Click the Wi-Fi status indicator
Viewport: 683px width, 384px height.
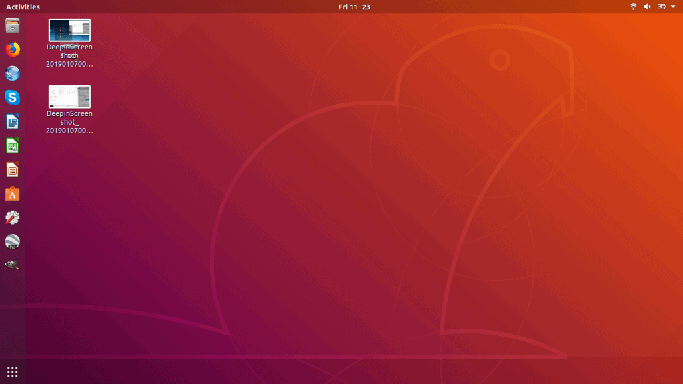pyautogui.click(x=632, y=7)
